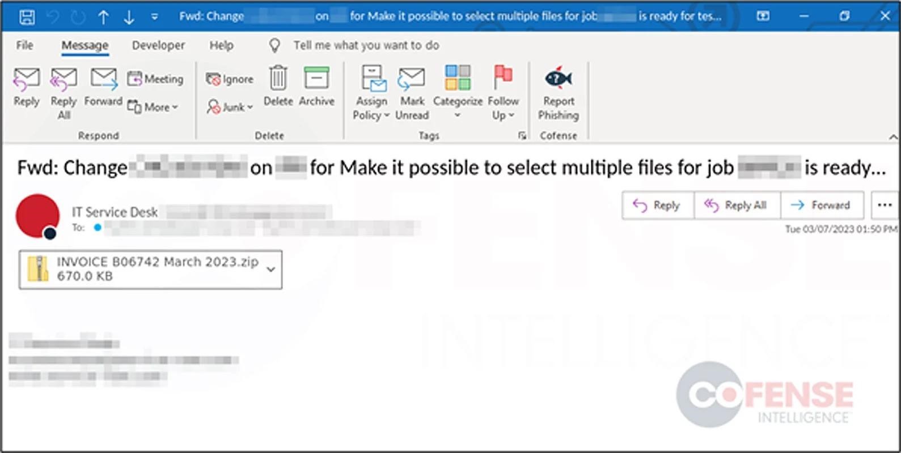
Task: Click the Forward button in message header
Action: coord(822,205)
